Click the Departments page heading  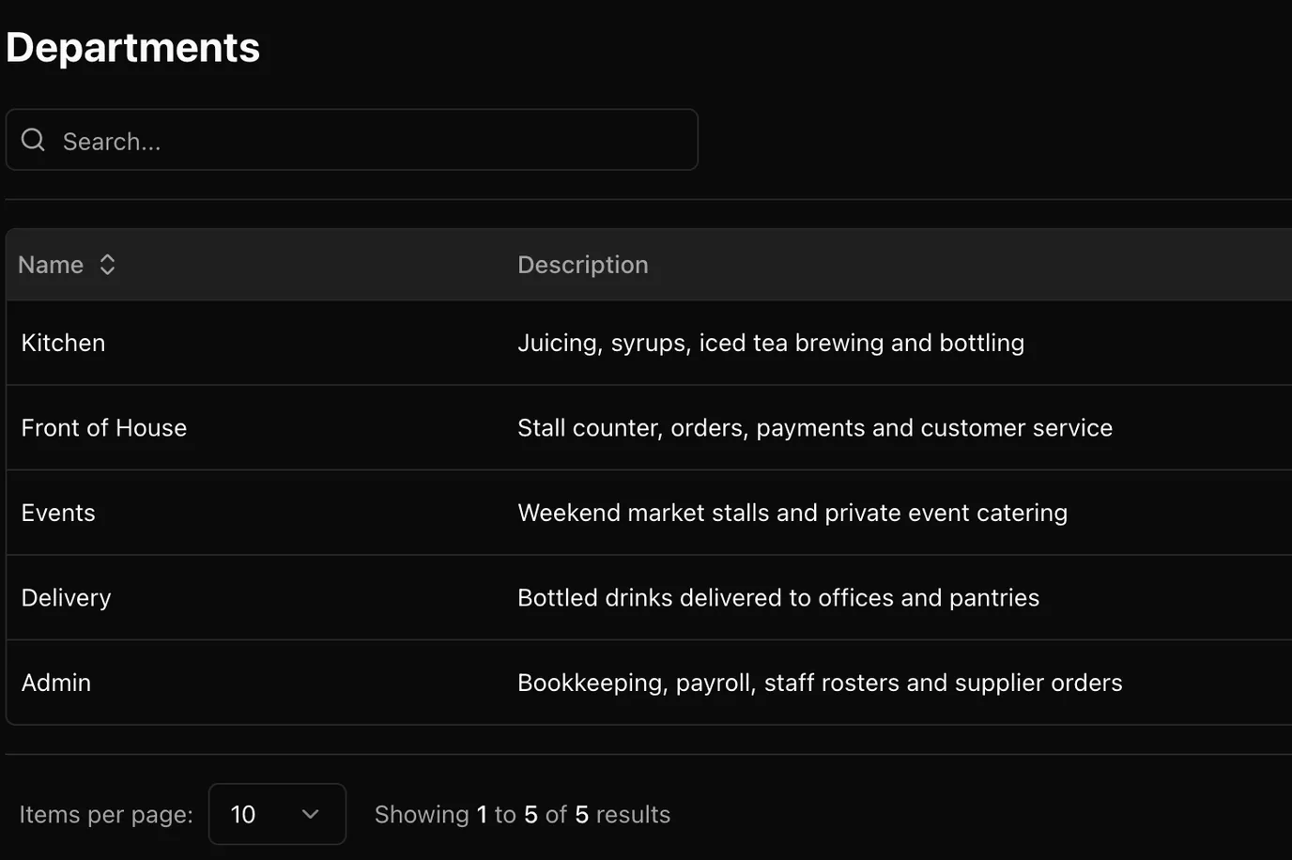(132, 48)
